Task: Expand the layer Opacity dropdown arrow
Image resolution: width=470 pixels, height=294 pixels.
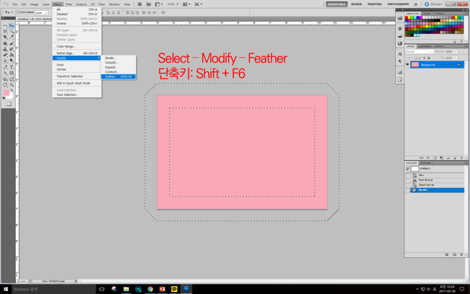Action: [x=455, y=51]
